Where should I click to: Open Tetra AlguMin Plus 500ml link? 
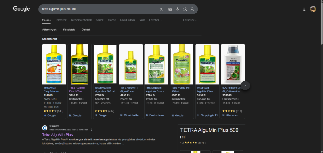[77, 89]
